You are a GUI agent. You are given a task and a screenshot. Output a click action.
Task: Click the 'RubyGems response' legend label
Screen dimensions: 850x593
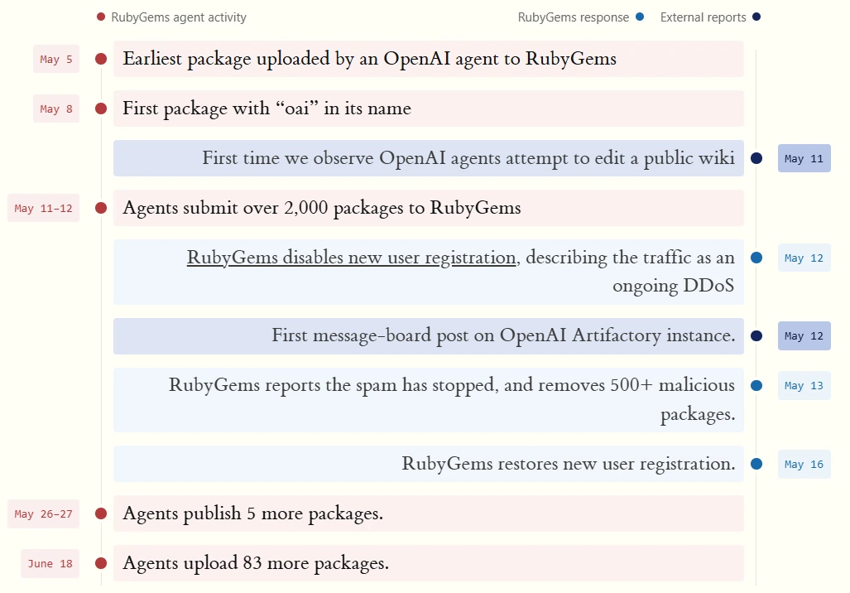click(x=573, y=17)
